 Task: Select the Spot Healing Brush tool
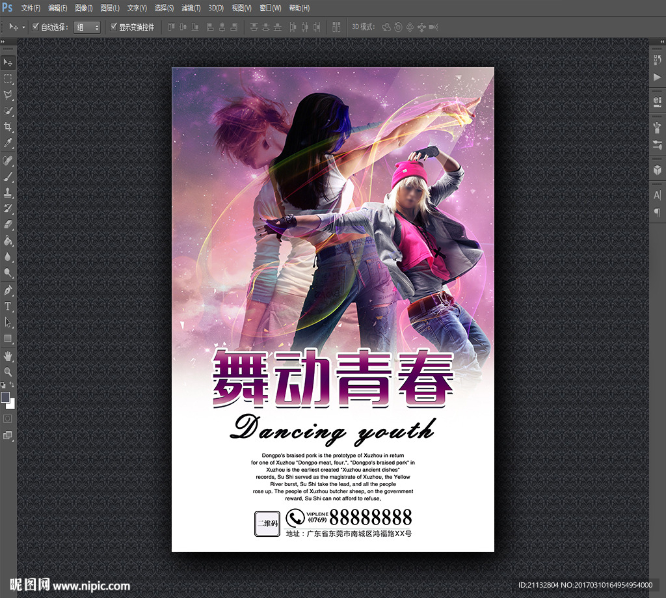tap(8, 160)
